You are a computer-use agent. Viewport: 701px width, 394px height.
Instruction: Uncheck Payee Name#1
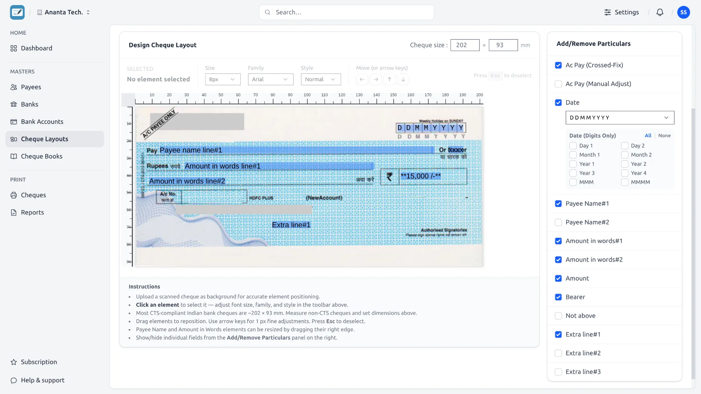point(558,204)
